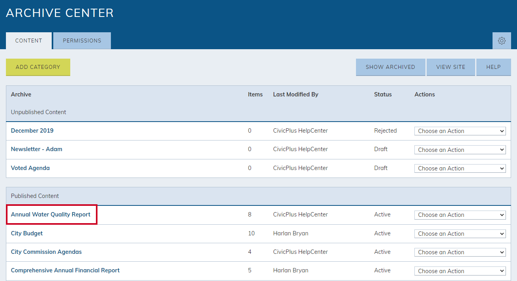Open action dropdown for Voted Agenda

(x=460, y=168)
